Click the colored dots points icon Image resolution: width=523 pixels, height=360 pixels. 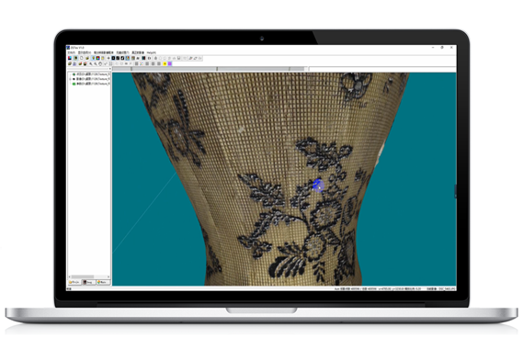(142, 63)
